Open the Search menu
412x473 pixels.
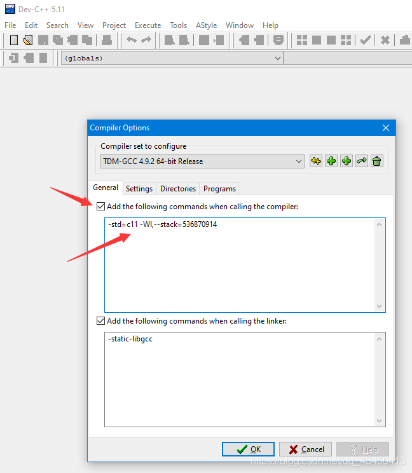click(57, 25)
